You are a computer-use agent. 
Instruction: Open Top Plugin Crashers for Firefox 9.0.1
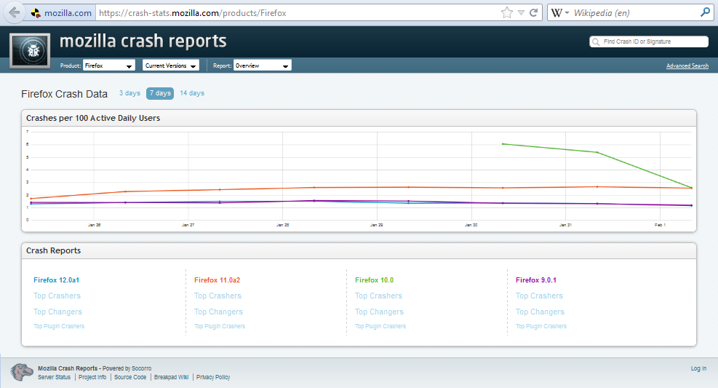(x=541, y=326)
